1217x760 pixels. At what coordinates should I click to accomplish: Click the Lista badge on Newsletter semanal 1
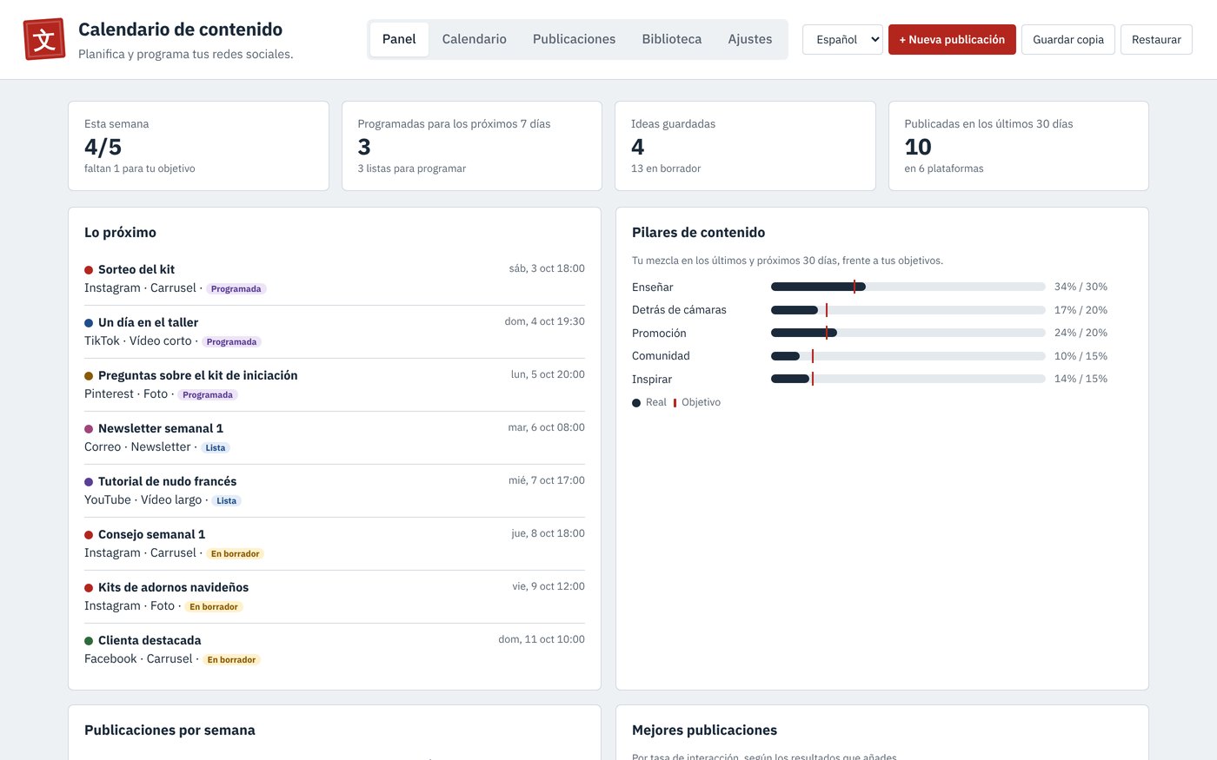(216, 448)
